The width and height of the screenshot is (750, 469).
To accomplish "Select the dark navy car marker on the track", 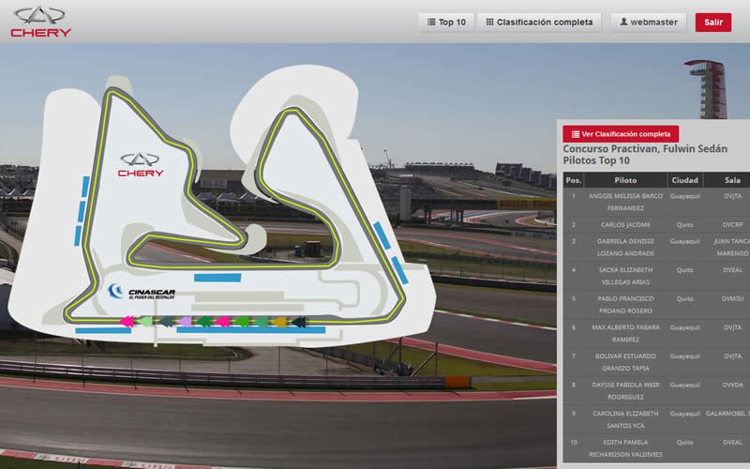I will coord(298,322).
